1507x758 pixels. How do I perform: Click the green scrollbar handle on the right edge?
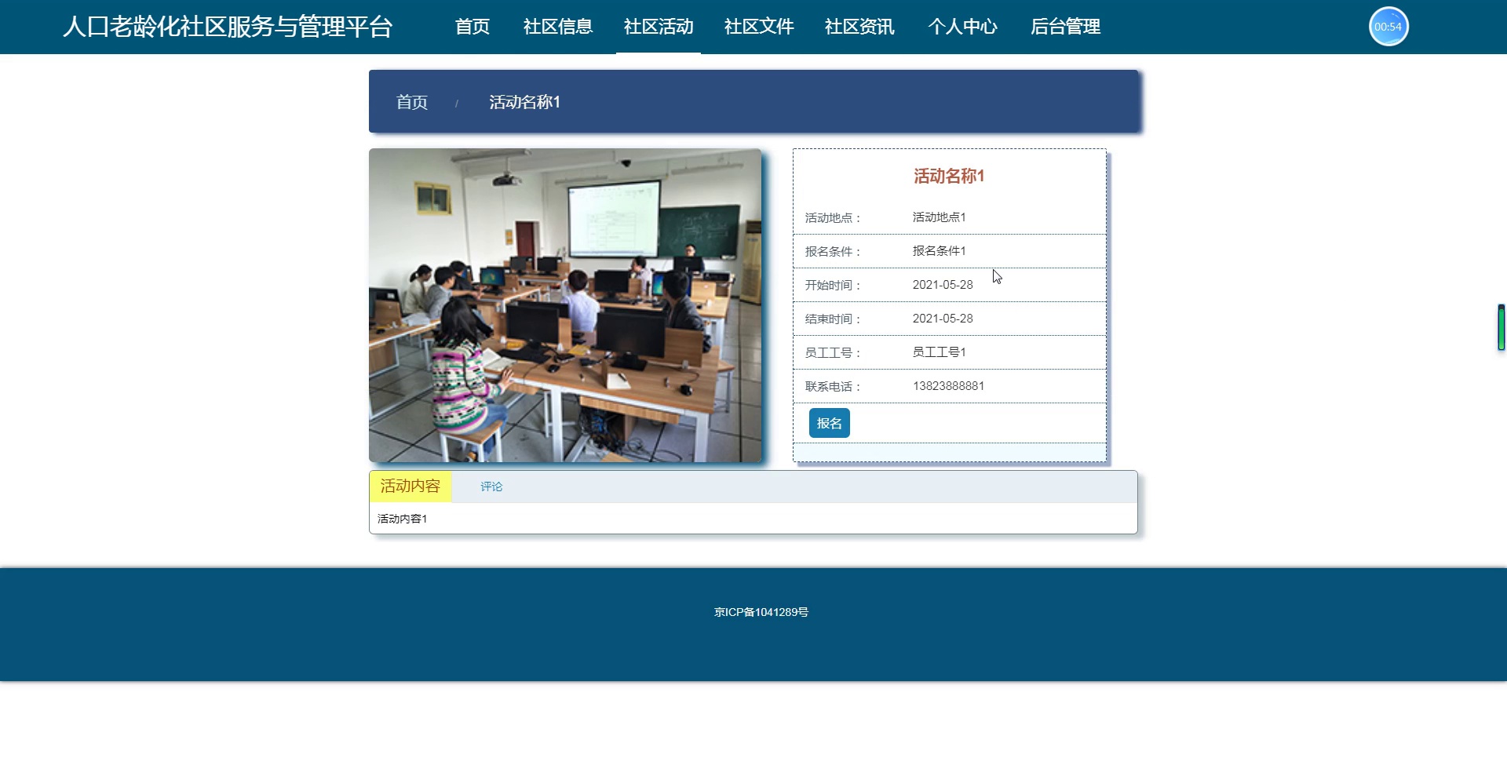point(1501,327)
